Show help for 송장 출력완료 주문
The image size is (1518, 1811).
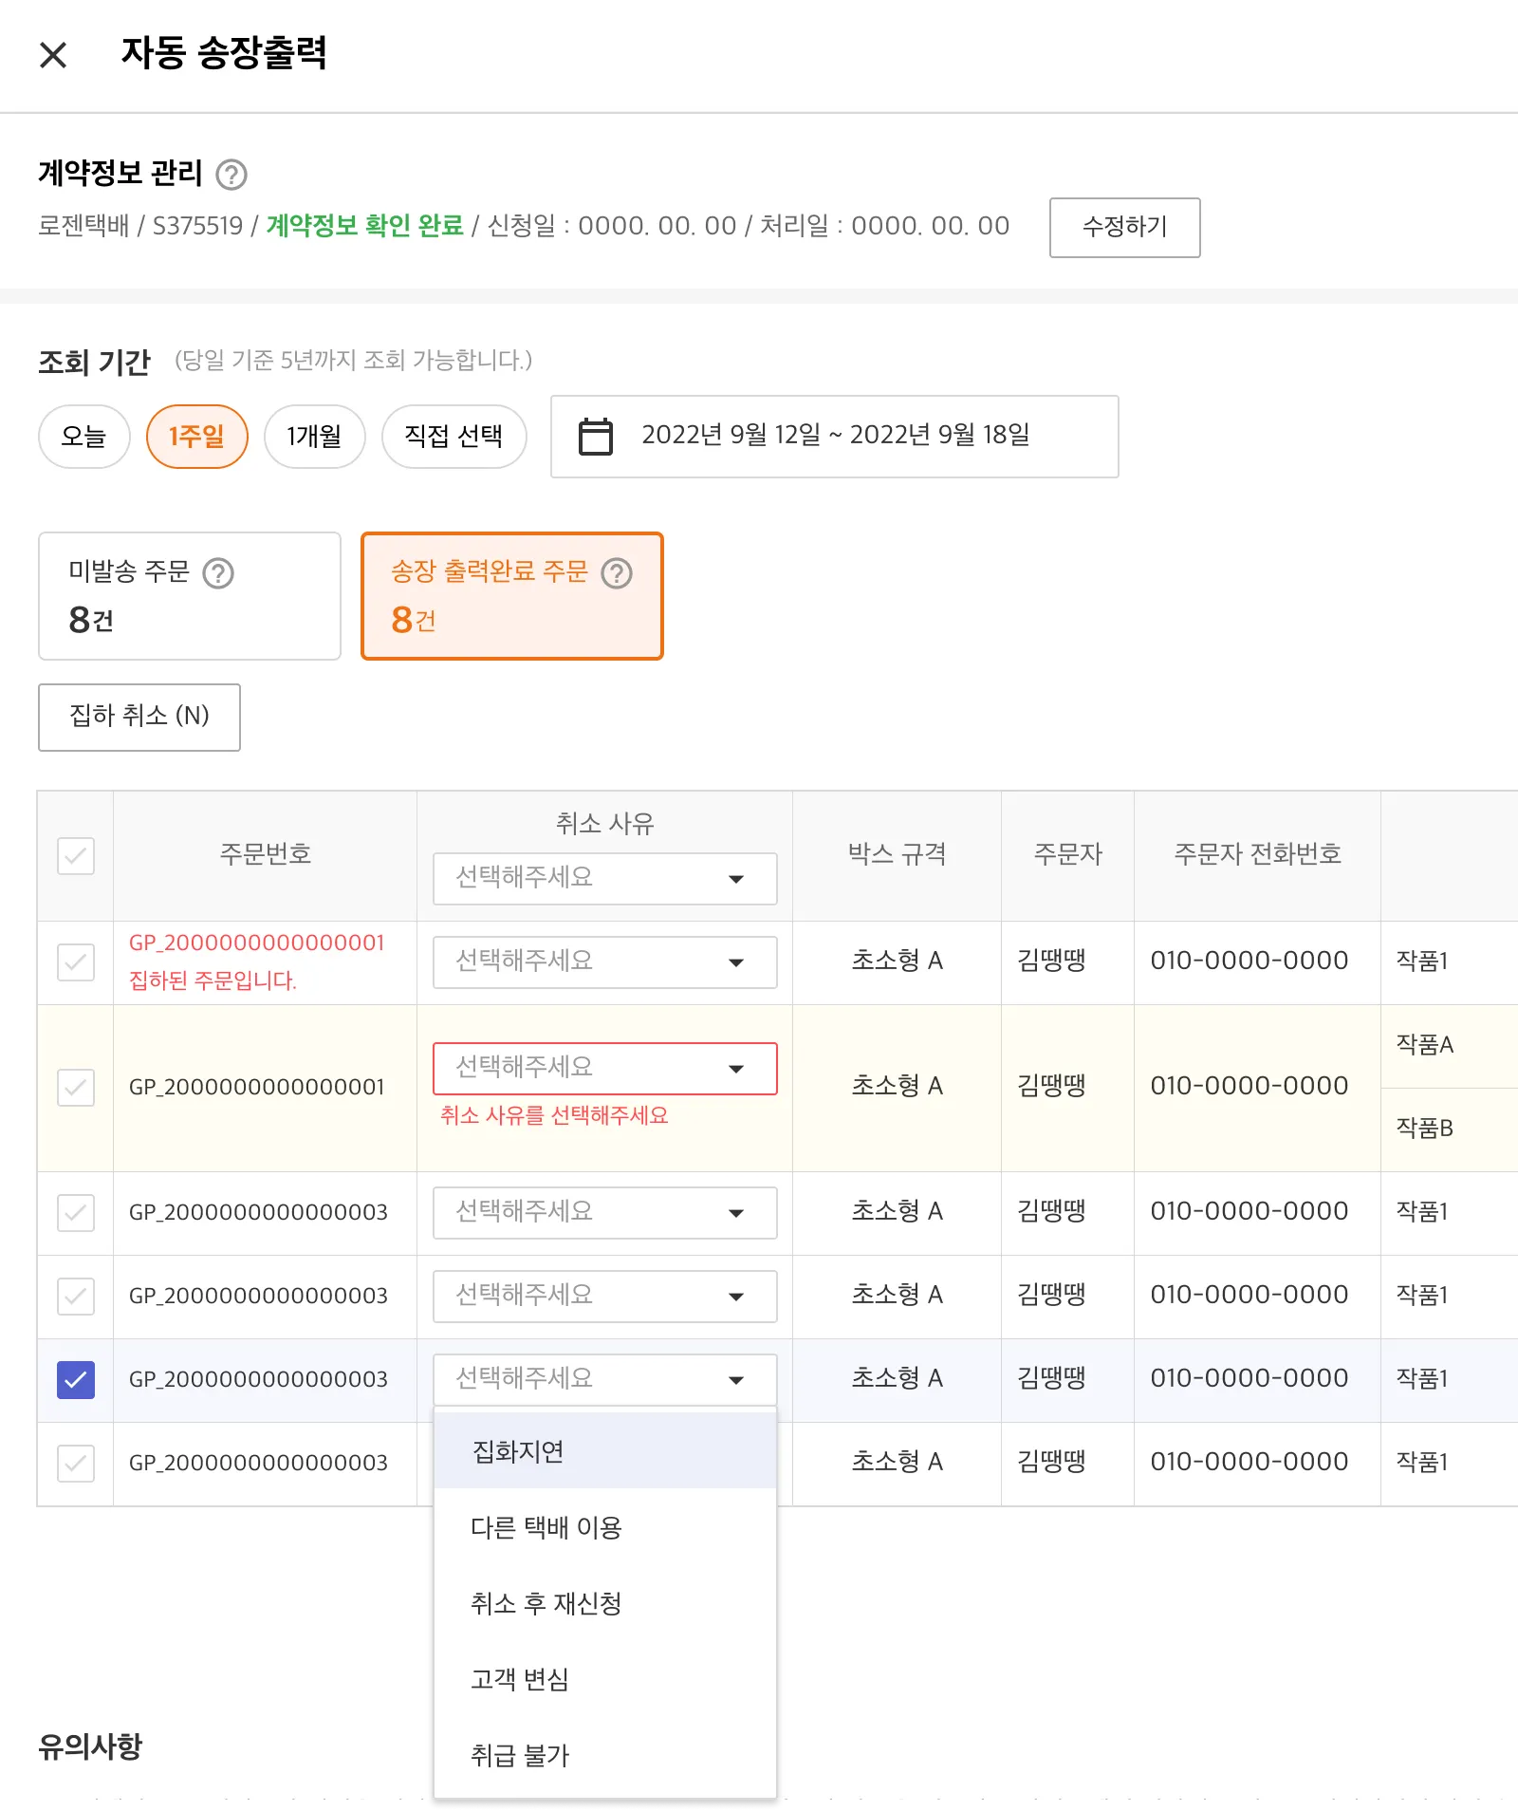pyautogui.click(x=617, y=573)
